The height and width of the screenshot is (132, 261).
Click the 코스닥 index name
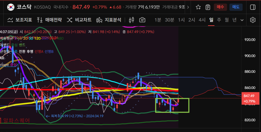[x=24, y=7]
